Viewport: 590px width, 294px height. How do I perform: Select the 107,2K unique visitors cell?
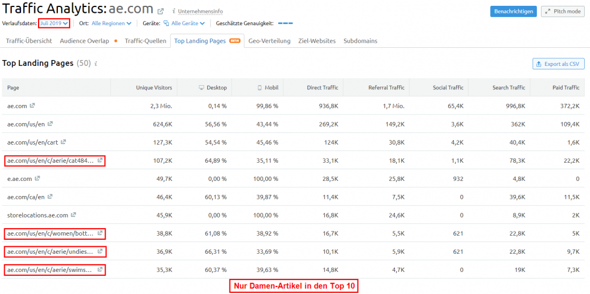[x=163, y=160]
